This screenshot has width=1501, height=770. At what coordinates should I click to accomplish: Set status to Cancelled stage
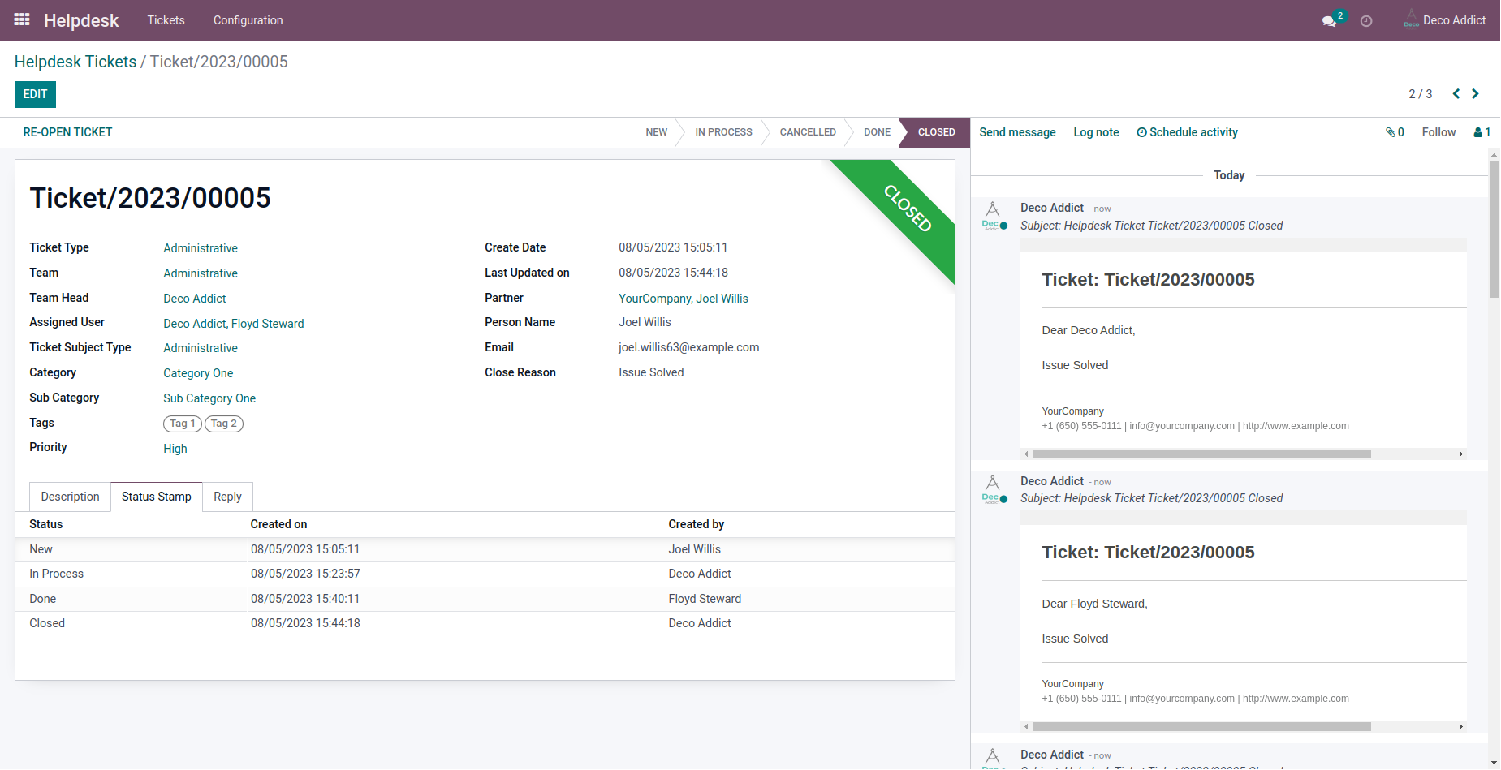(x=808, y=132)
